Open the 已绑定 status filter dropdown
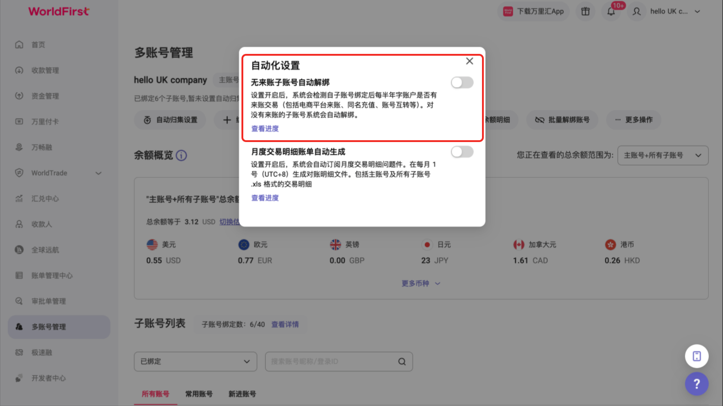Viewport: 723px width, 406px height. 195,362
